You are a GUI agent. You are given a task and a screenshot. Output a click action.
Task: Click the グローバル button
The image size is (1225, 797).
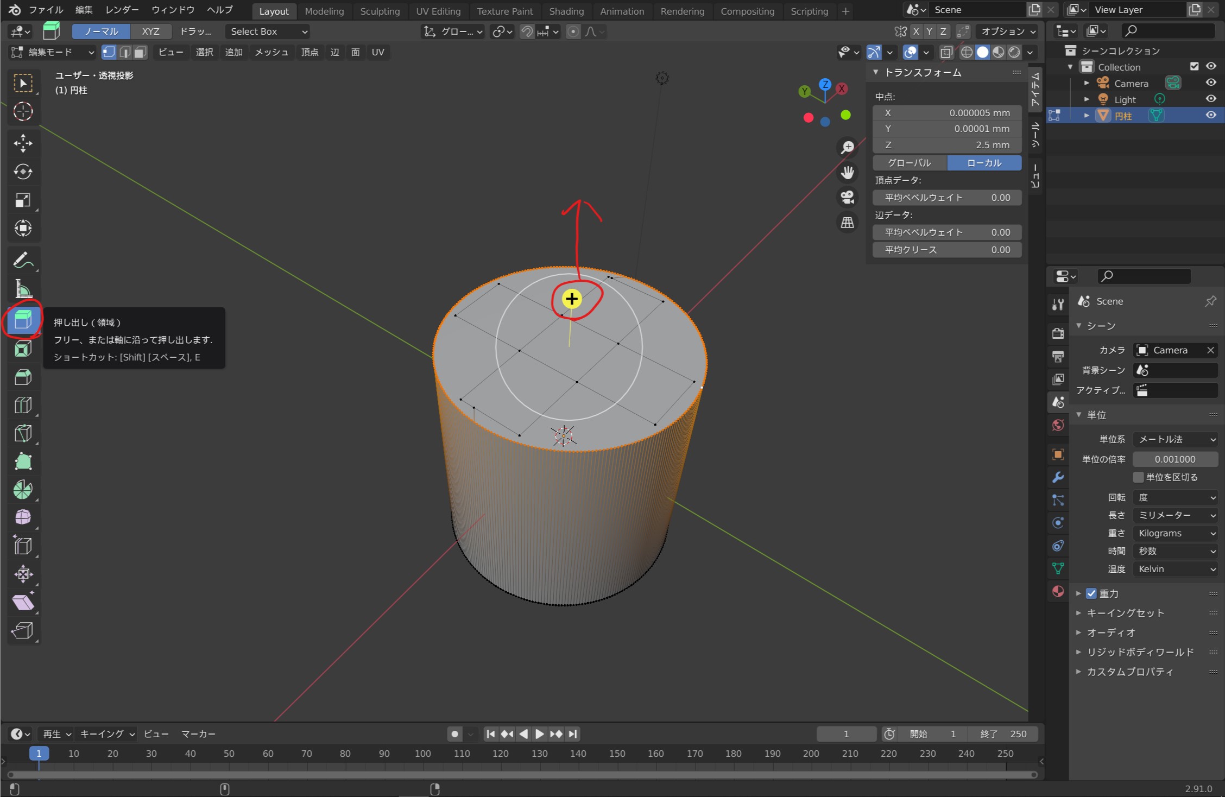pyautogui.click(x=910, y=163)
